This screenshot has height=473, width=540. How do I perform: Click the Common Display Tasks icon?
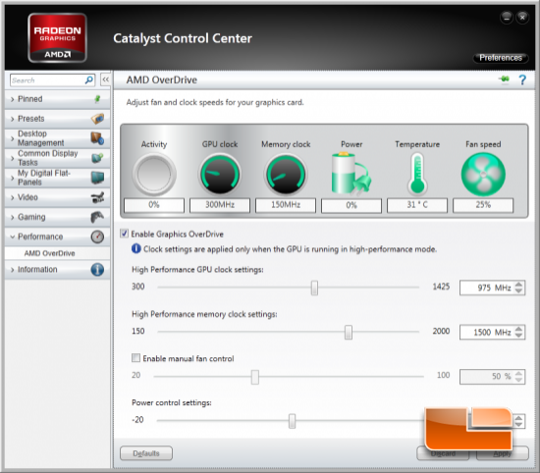pyautogui.click(x=97, y=158)
